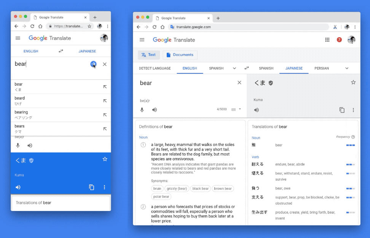Viewport: 370px width, 238px height.
Task: Reload page in small left browser window
Action: click(x=32, y=26)
